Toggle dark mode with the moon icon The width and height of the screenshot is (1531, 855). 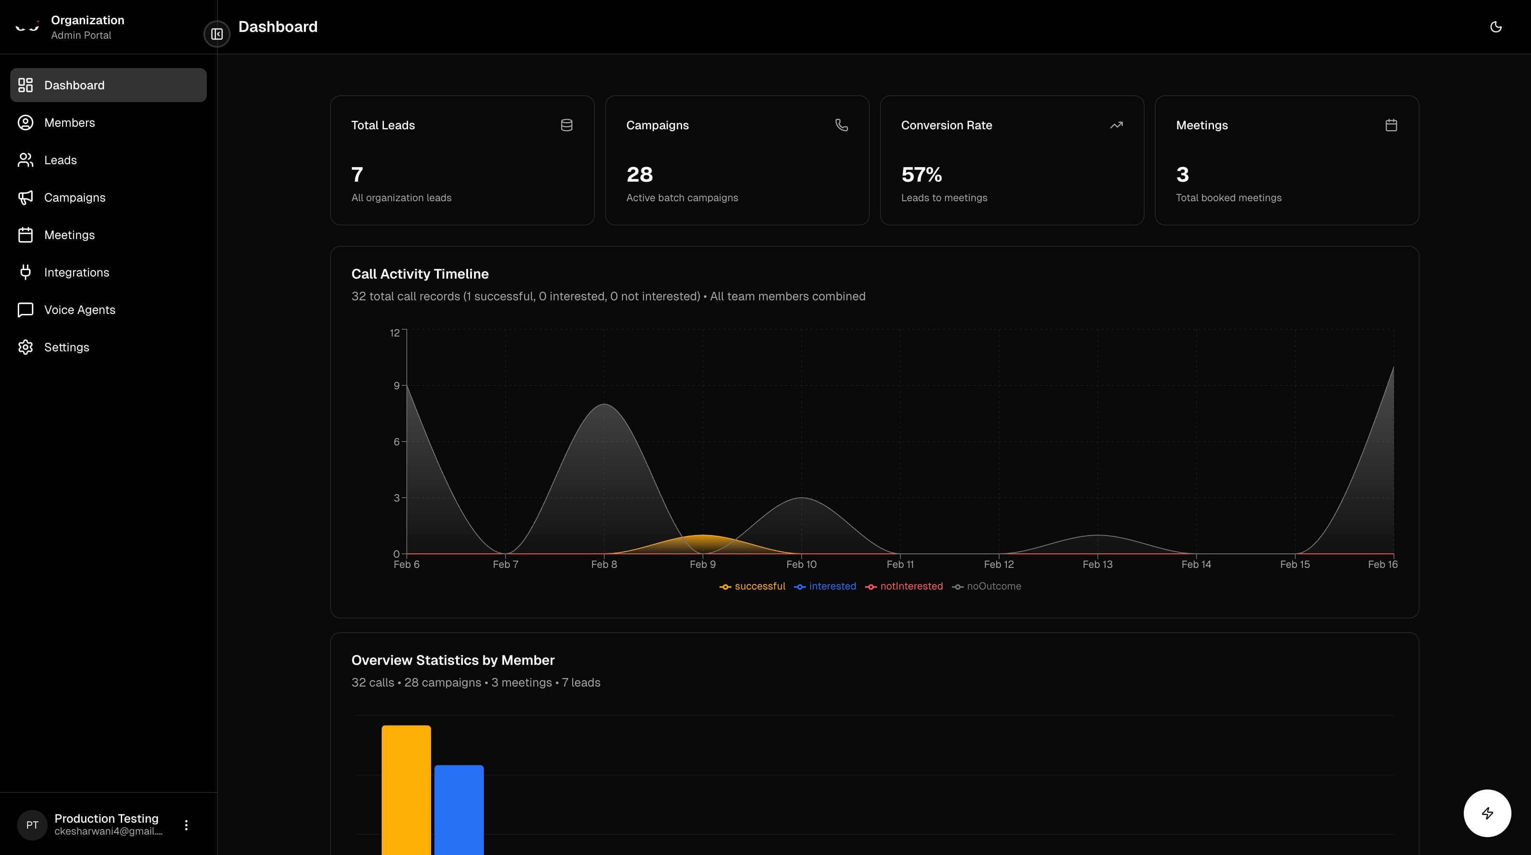point(1496,26)
